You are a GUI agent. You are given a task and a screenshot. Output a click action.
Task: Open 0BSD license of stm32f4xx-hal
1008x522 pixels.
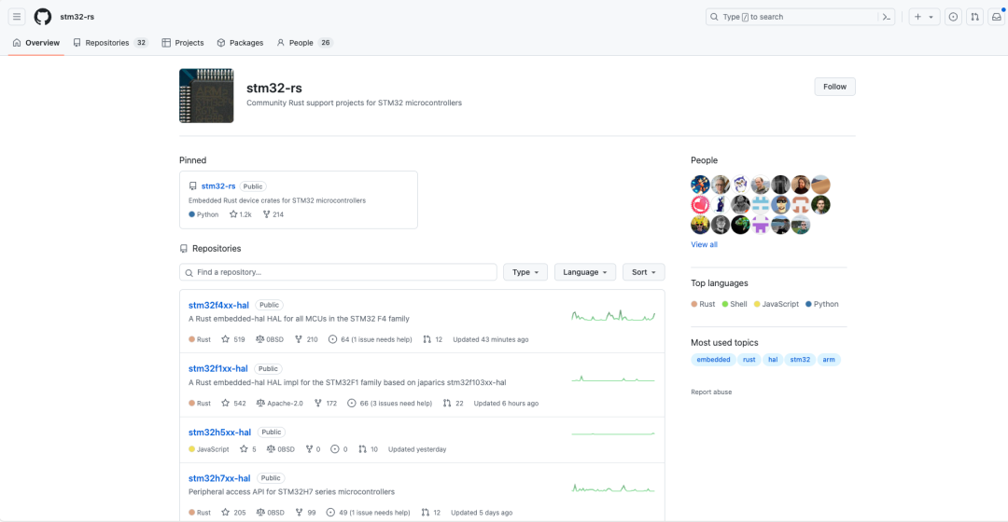270,339
